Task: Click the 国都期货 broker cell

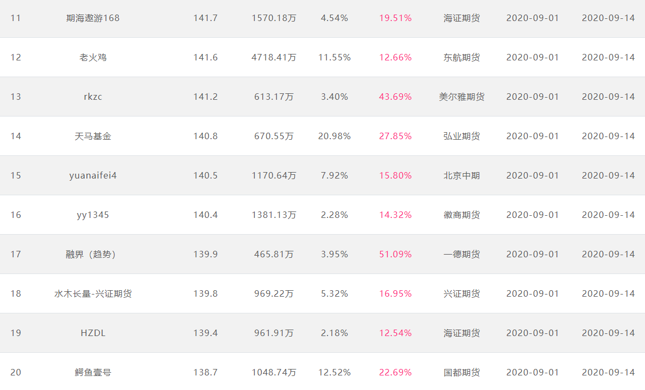Action: click(461, 372)
